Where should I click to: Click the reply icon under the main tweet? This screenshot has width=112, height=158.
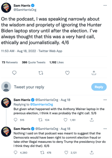[x=14, y=73]
